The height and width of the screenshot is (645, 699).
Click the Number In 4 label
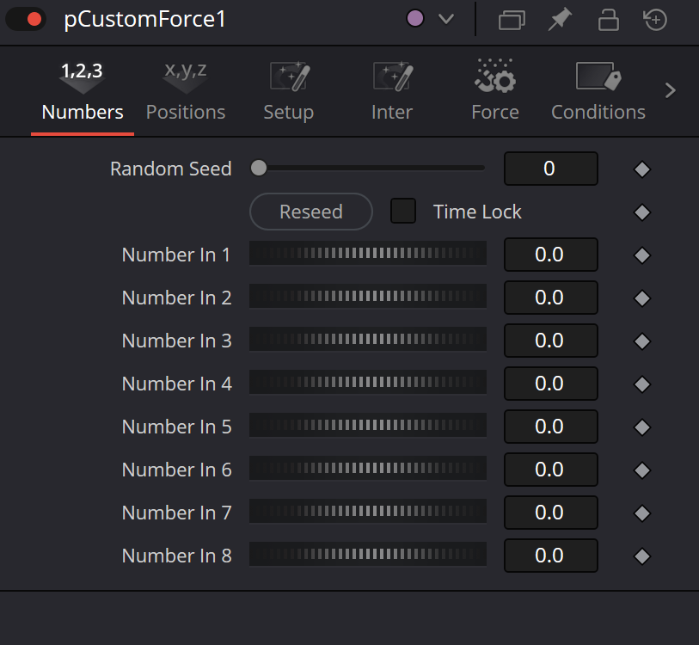click(x=176, y=384)
